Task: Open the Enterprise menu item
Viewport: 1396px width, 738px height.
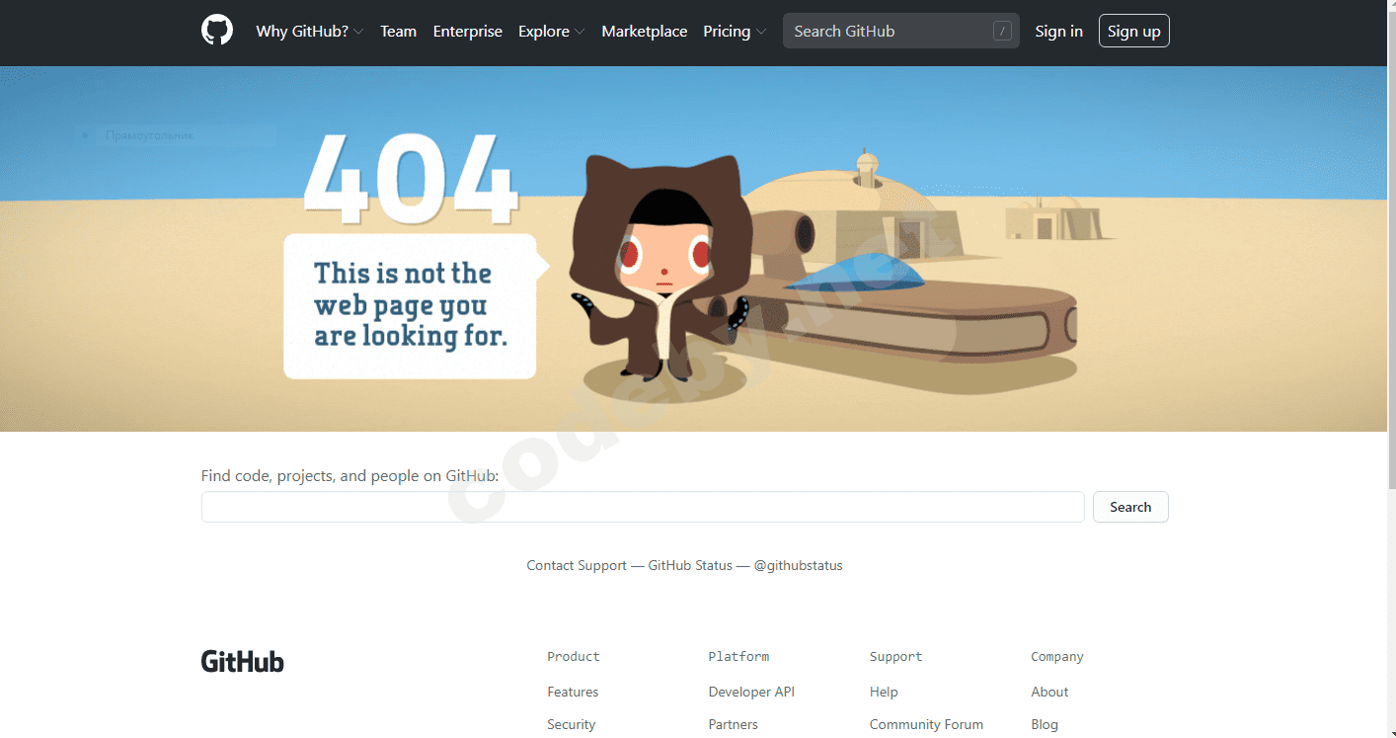Action: click(x=468, y=32)
